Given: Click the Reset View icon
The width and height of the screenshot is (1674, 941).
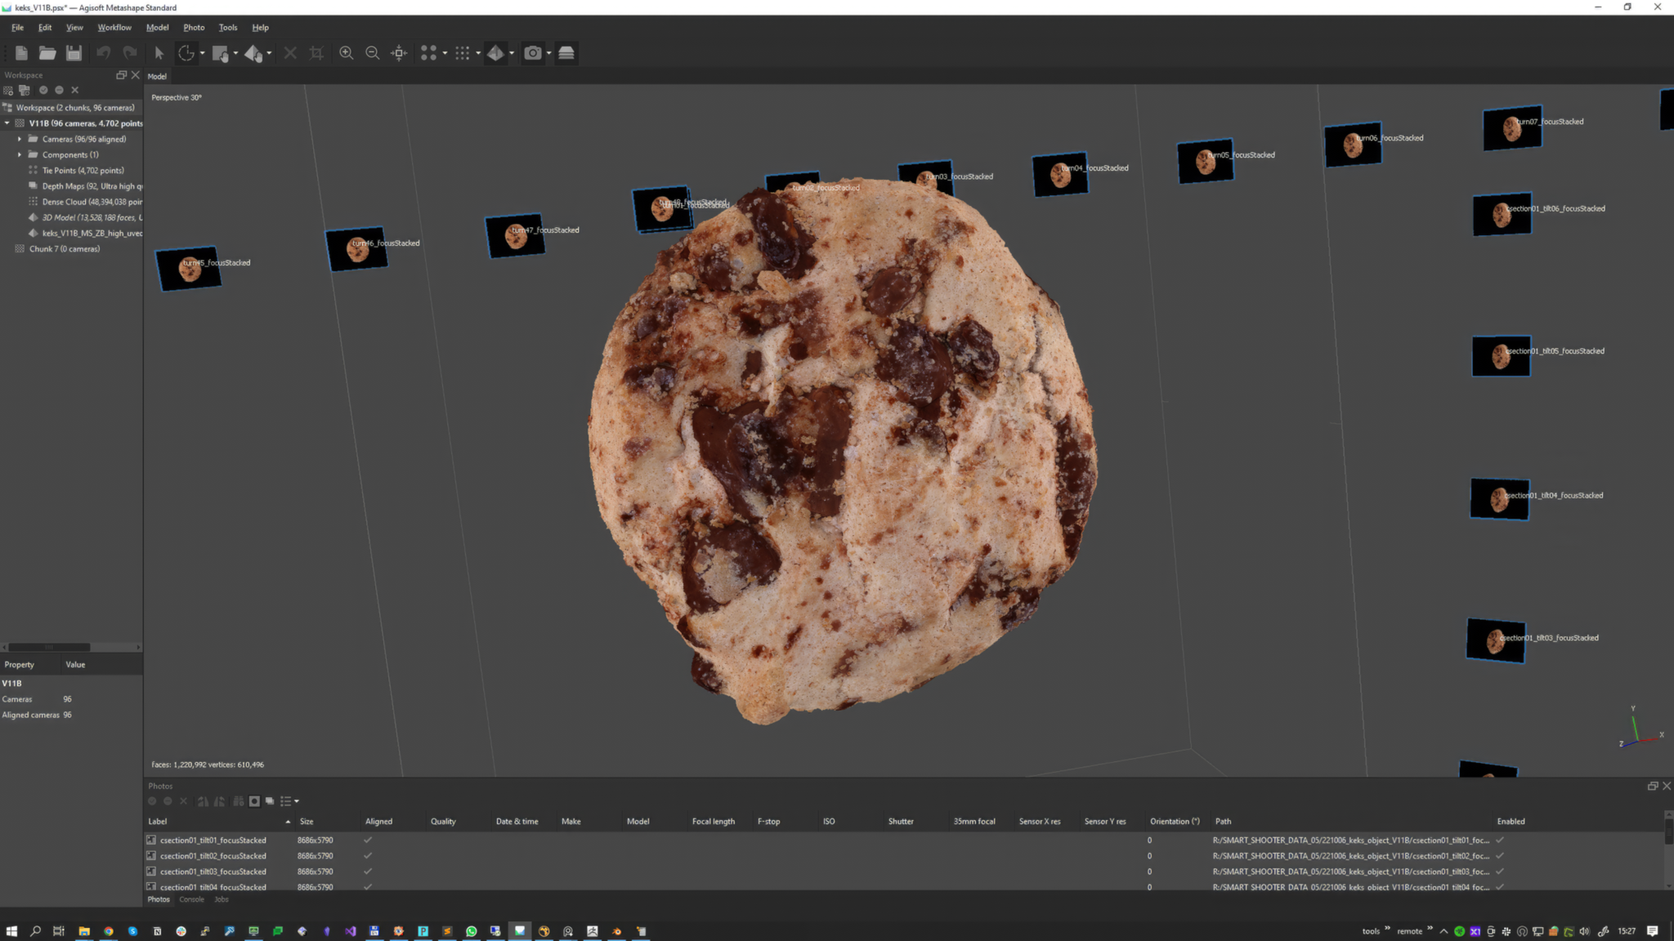Looking at the screenshot, I should coord(399,53).
